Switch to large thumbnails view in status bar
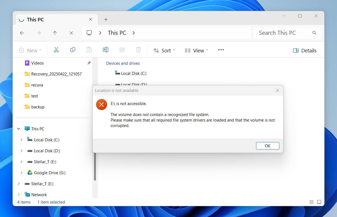The height and width of the screenshot is (217, 337). coord(319,202)
